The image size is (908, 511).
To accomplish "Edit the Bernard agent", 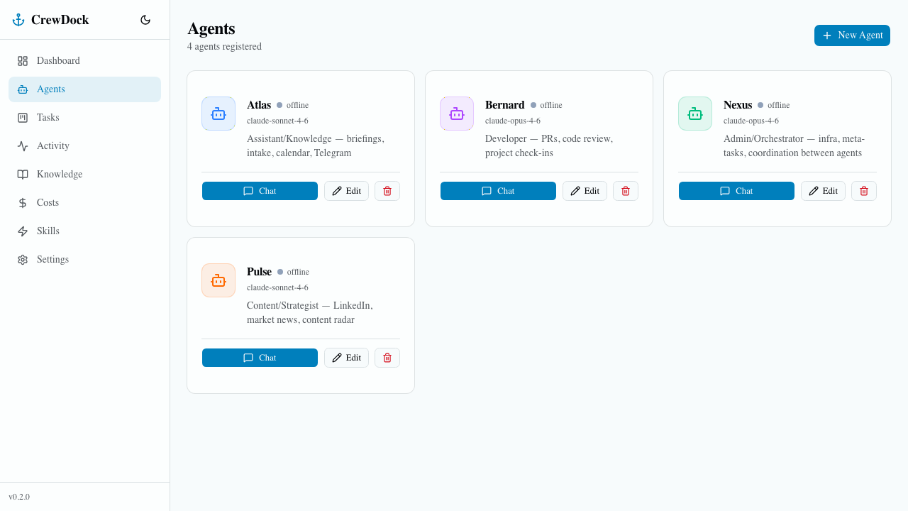I will (585, 191).
